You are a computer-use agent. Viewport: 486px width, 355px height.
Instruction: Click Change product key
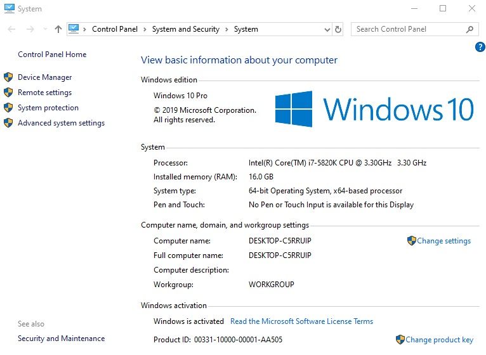(439, 340)
